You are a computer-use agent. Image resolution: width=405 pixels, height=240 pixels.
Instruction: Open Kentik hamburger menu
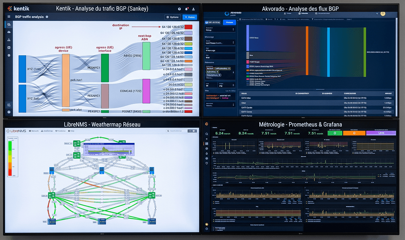pos(9,17)
